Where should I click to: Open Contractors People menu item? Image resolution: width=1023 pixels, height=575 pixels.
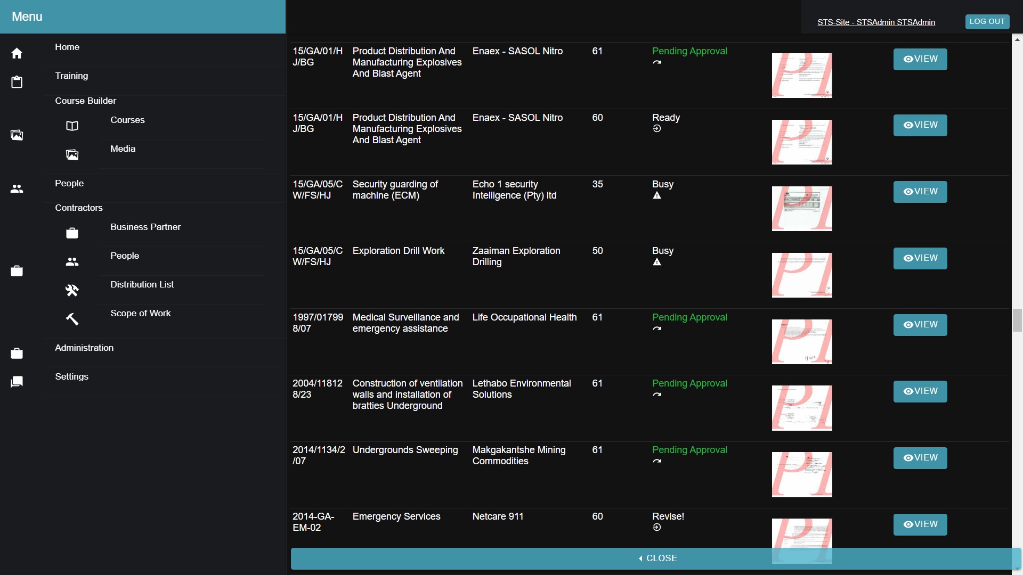pyautogui.click(x=125, y=256)
